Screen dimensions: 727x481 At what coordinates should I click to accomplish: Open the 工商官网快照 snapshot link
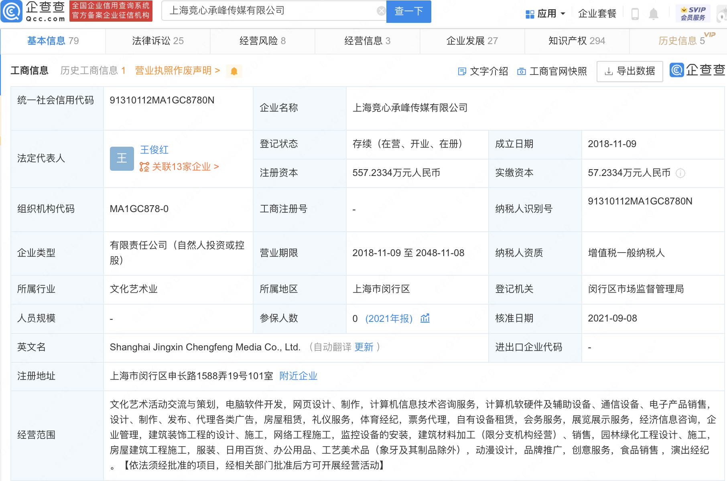[x=552, y=71]
